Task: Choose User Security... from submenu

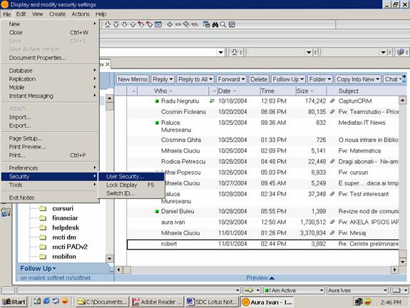Action: click(131, 177)
